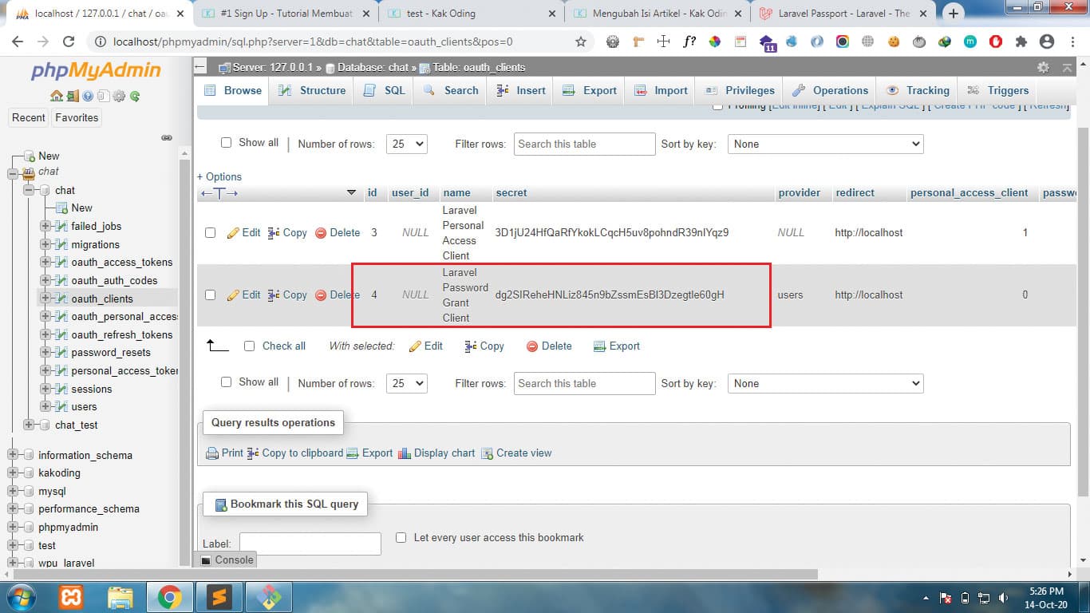
Task: Open the Operations tab
Action: click(x=830, y=90)
